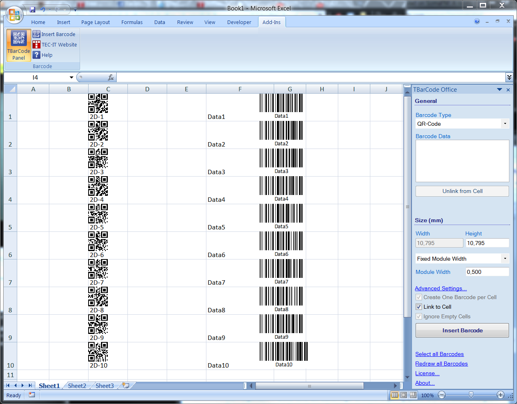
Task: Click the Undo icon in Quick Access Toolbar
Action: 42,10
